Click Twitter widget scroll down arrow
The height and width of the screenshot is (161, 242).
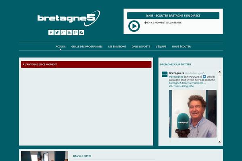pyautogui.click(x=220, y=141)
